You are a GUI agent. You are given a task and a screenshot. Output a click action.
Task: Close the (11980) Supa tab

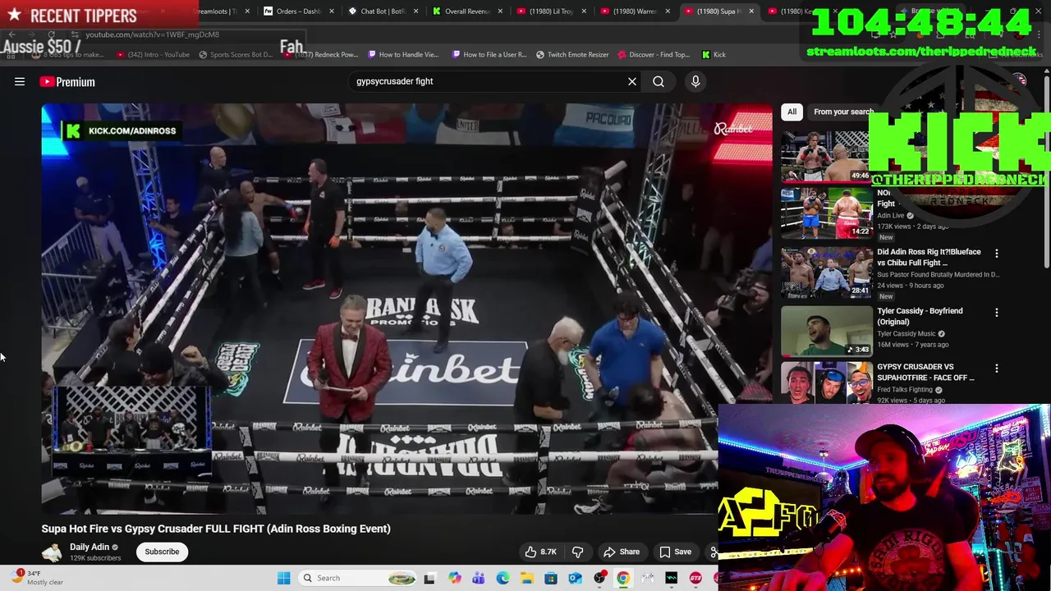click(751, 11)
